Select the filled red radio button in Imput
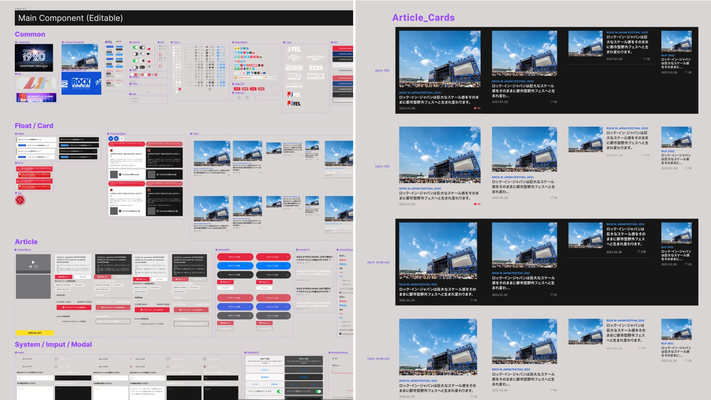This screenshot has width=711, height=400. [131, 367]
